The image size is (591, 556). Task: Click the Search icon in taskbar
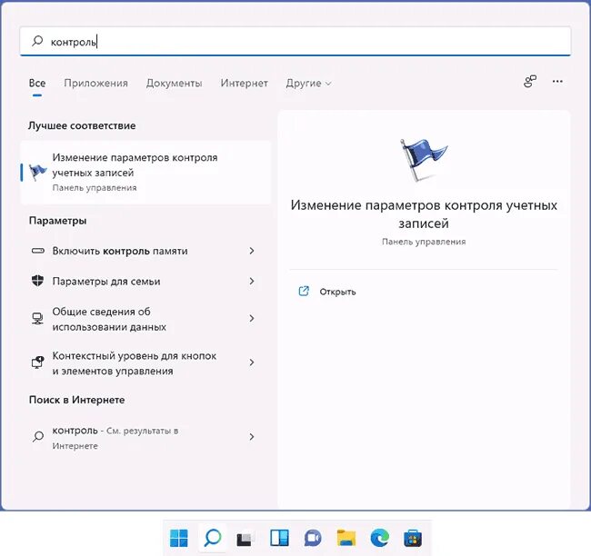[x=213, y=538]
